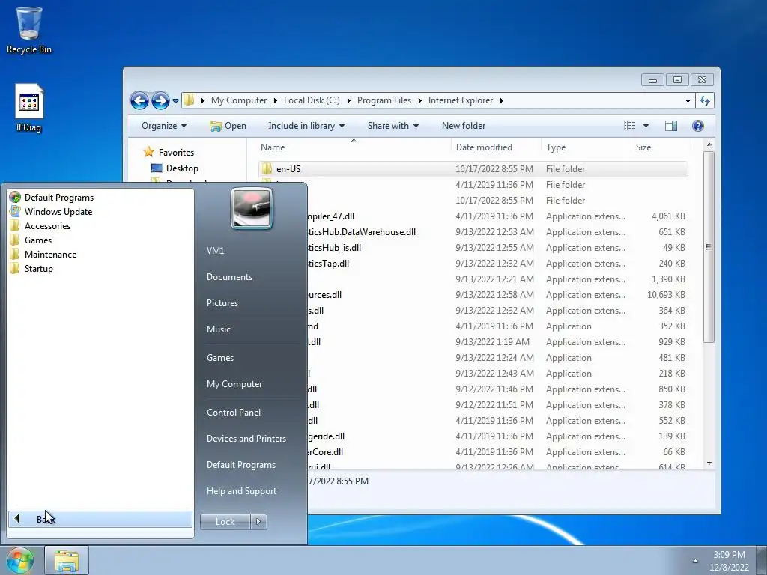Sort by the Size column header
Screen dimensions: 767x575
coord(661,147)
